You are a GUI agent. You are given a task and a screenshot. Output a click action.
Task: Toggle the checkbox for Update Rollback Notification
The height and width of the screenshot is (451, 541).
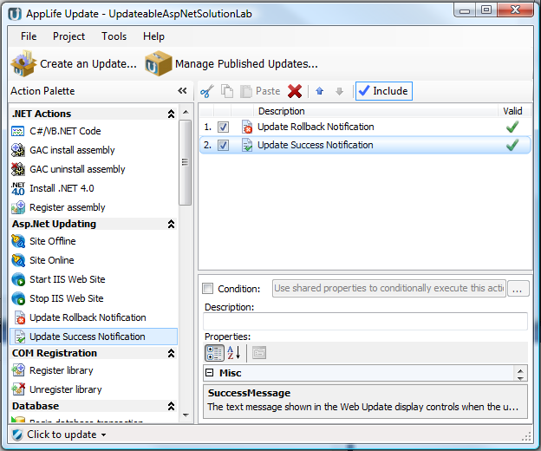coord(223,127)
